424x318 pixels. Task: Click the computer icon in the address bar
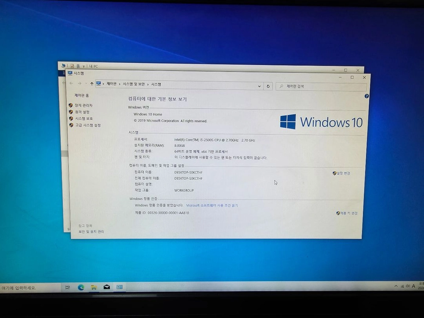98,84
